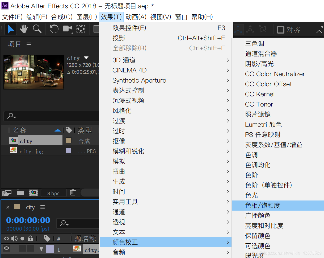Create a new composition icon
The height and width of the screenshot is (258, 324).
pos(33,193)
